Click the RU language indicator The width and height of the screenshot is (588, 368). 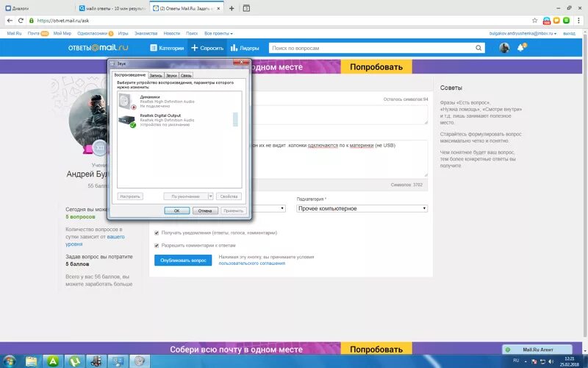coord(516,361)
